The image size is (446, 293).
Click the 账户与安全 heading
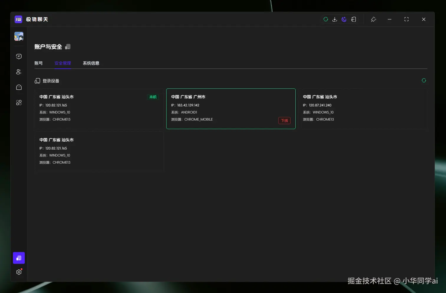click(x=48, y=47)
